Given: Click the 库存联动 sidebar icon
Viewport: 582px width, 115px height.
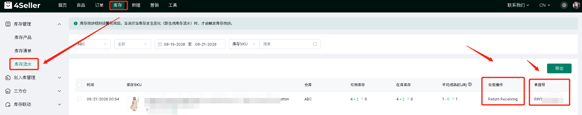Looking at the screenshot, I should click(x=8, y=104).
